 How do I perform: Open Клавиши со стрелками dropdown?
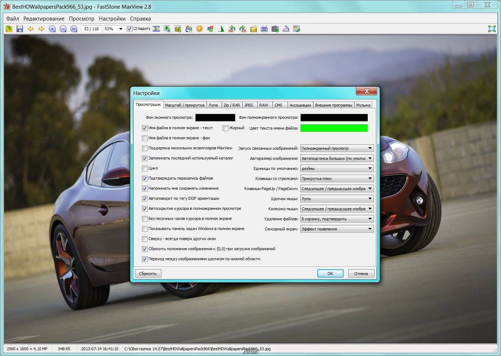click(337, 178)
